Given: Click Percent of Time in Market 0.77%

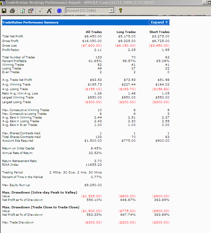Looking at the screenshot, I should click(x=96, y=177).
